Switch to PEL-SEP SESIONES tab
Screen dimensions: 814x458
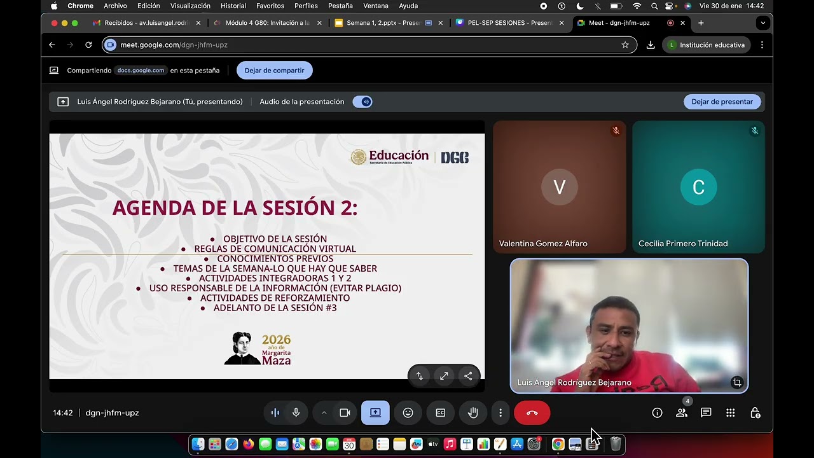pyautogui.click(x=509, y=23)
